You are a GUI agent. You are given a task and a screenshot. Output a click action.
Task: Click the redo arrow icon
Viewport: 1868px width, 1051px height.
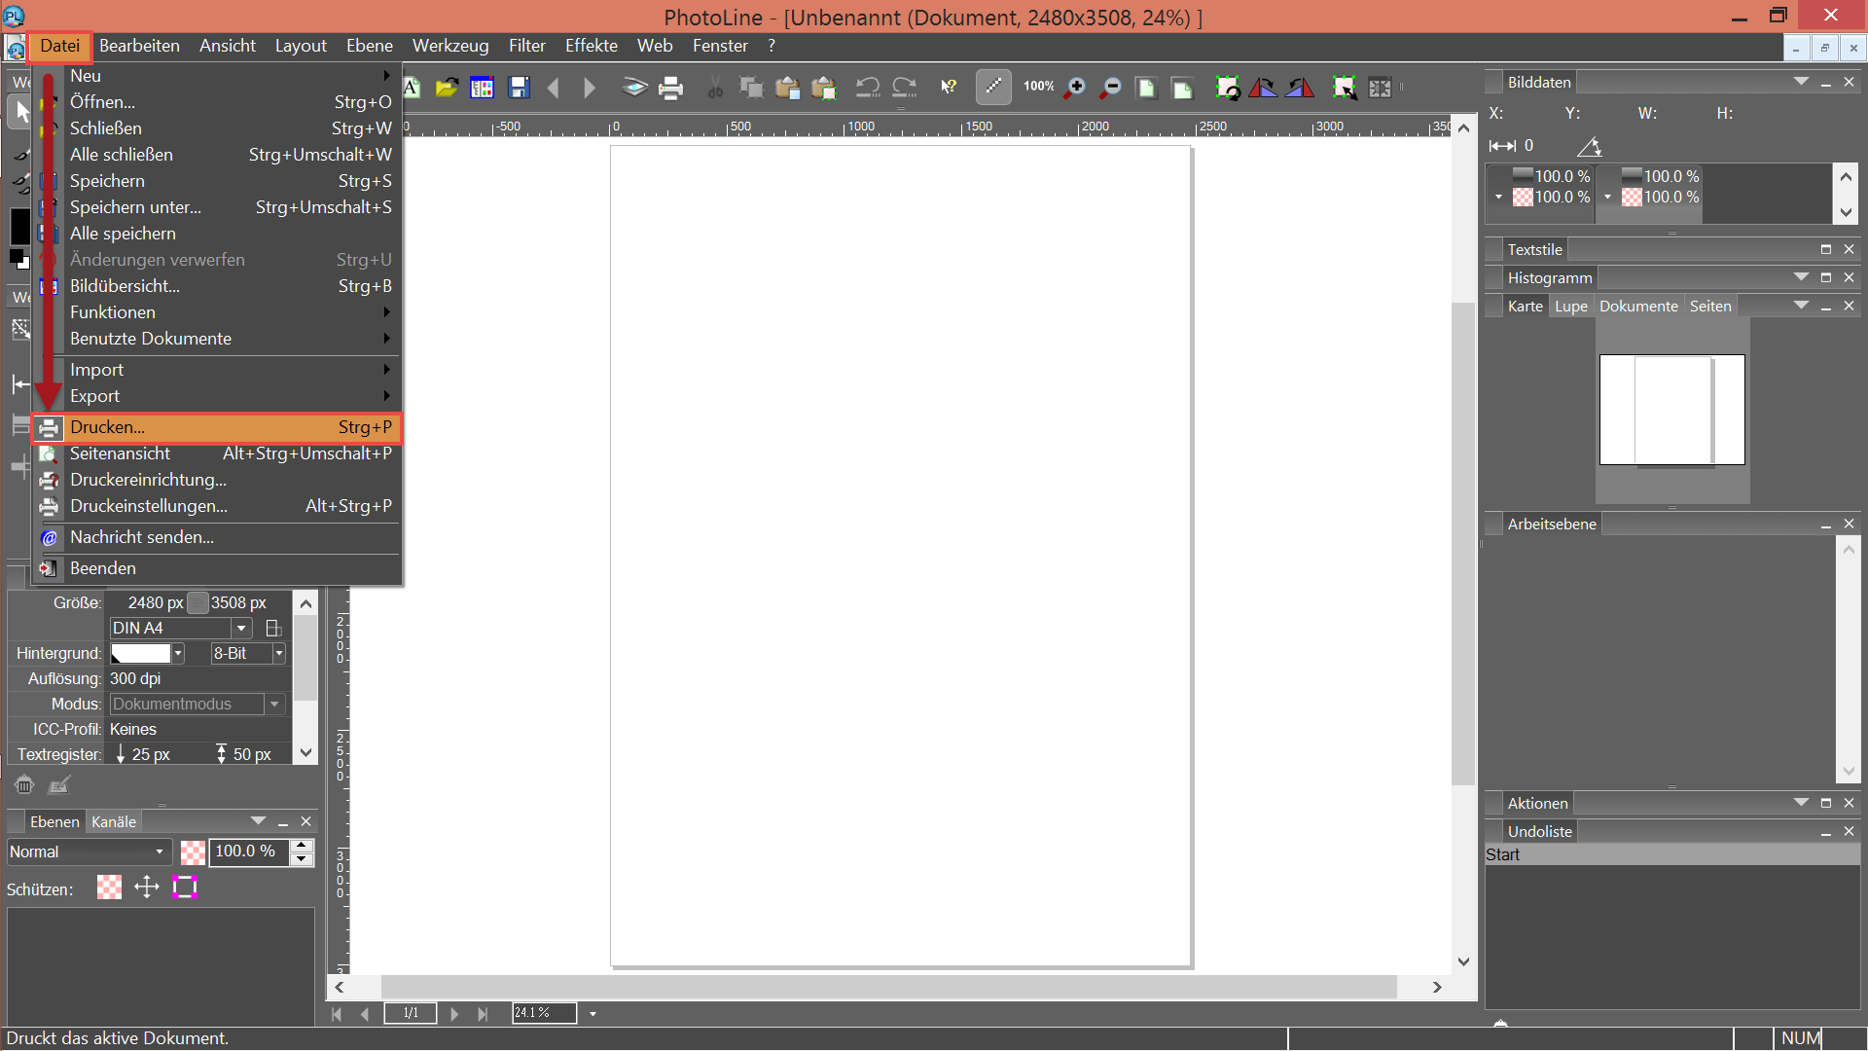[905, 88]
